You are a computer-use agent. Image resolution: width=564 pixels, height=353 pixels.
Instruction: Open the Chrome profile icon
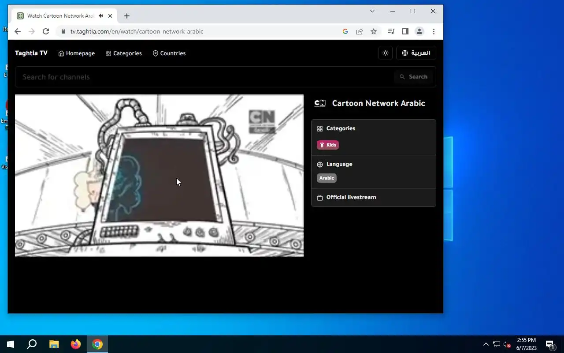tap(419, 31)
